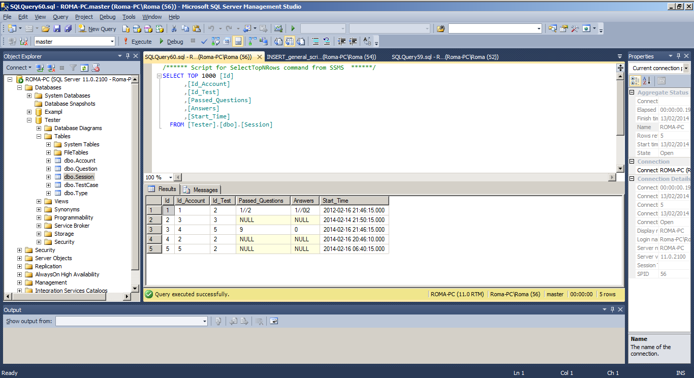Click the Analysis Services DMX Query icon
The width and height of the screenshot is (694, 378).
148,29
